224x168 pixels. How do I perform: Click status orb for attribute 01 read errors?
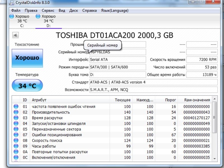coord(16,106)
